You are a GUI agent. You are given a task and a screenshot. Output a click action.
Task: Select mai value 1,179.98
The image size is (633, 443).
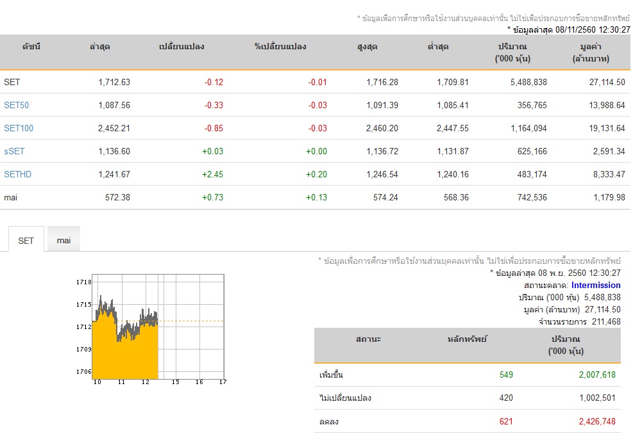(x=609, y=198)
